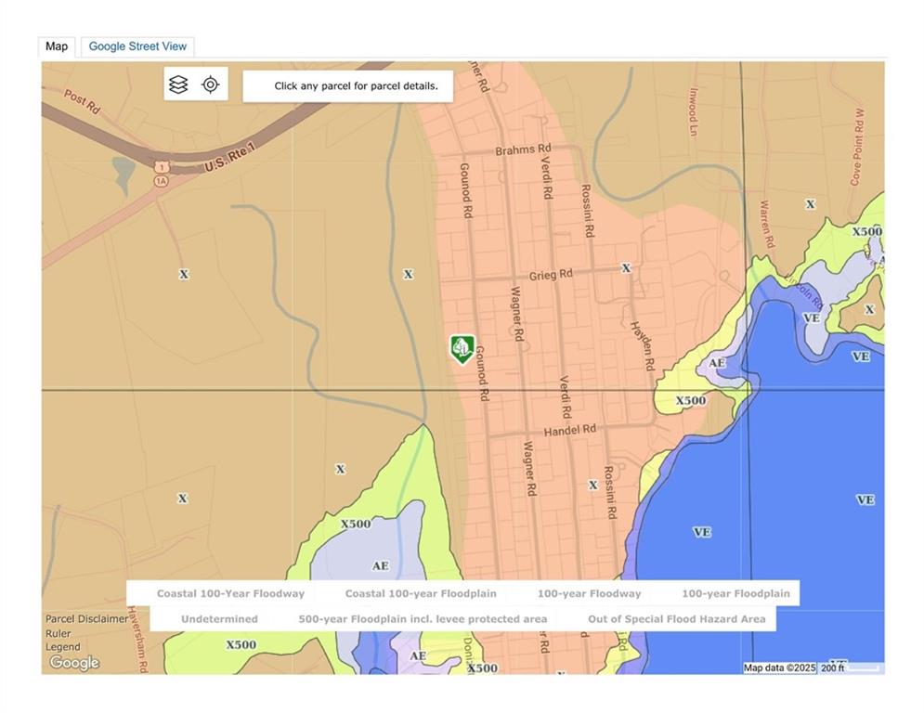
Task: Click the 200 ft map scale bar
Action: coord(850,668)
